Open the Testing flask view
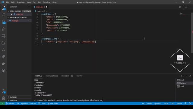193x109 pixels. [3, 50]
